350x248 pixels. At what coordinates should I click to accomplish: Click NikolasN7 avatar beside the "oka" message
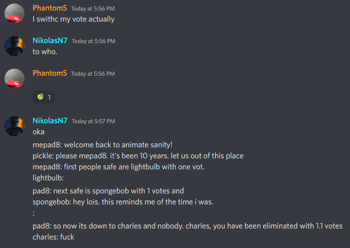[x=15, y=126]
